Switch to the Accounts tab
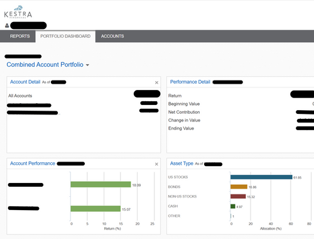314x239 pixels. pyautogui.click(x=112, y=36)
